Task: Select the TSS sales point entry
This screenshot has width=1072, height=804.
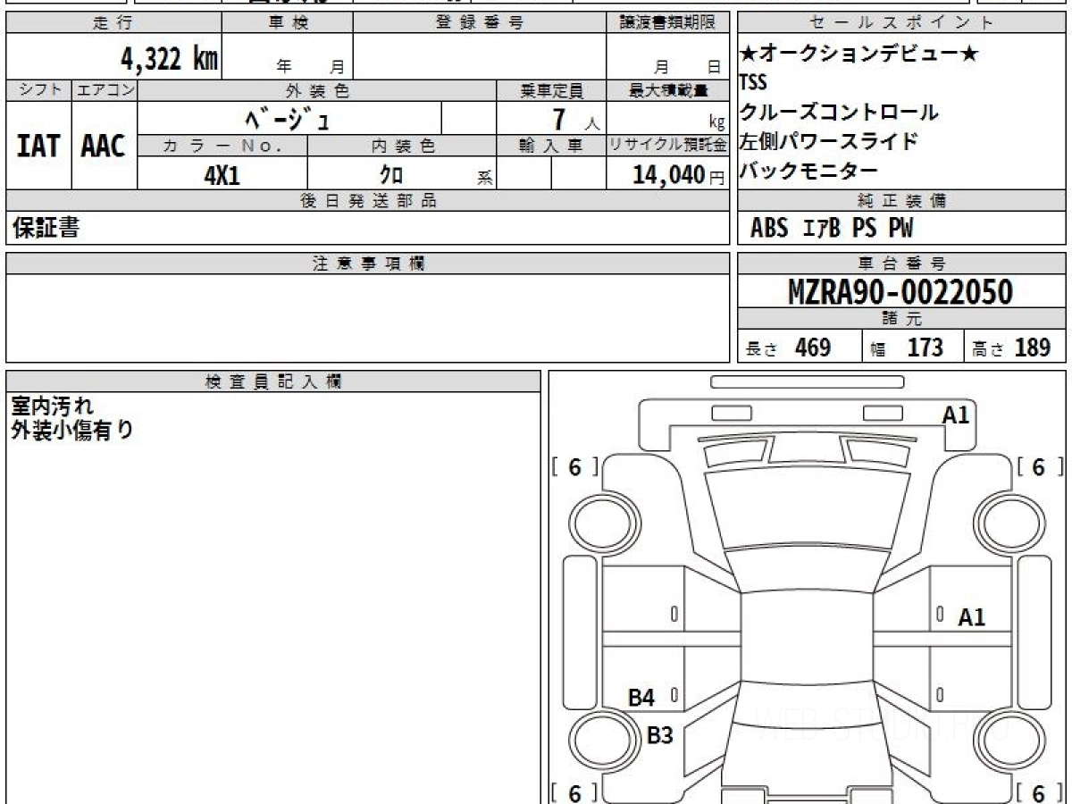Action: pos(753,82)
